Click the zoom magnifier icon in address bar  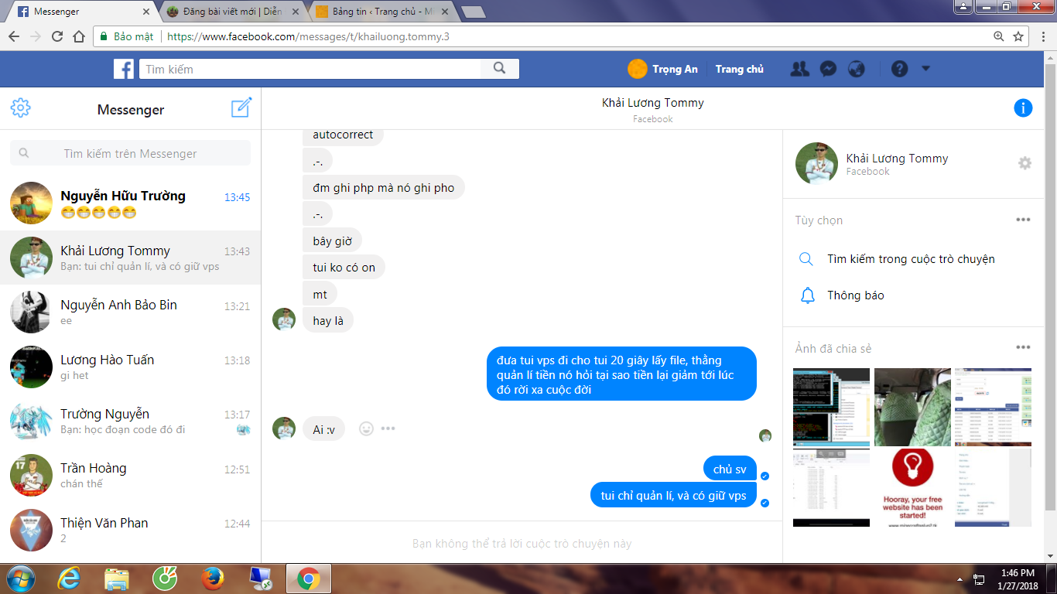click(999, 36)
